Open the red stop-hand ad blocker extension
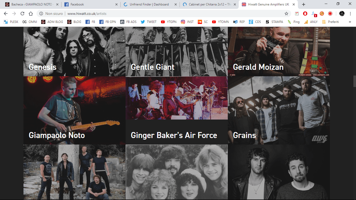 pos(305,14)
